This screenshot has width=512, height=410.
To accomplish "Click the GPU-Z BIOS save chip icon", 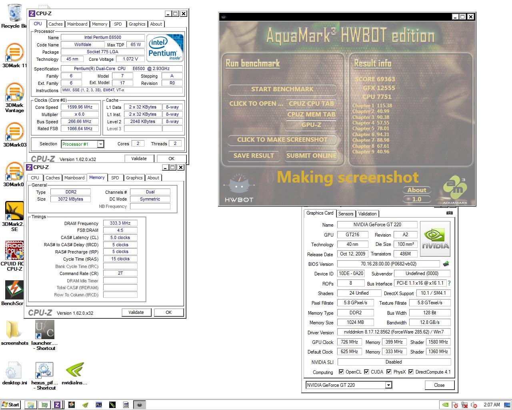I will click(446, 264).
